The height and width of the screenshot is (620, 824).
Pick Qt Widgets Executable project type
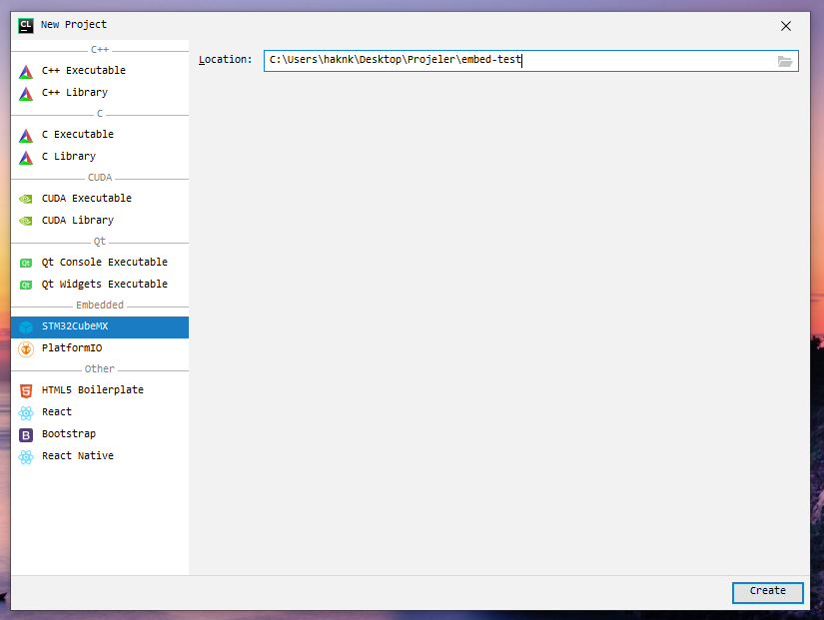(x=100, y=285)
